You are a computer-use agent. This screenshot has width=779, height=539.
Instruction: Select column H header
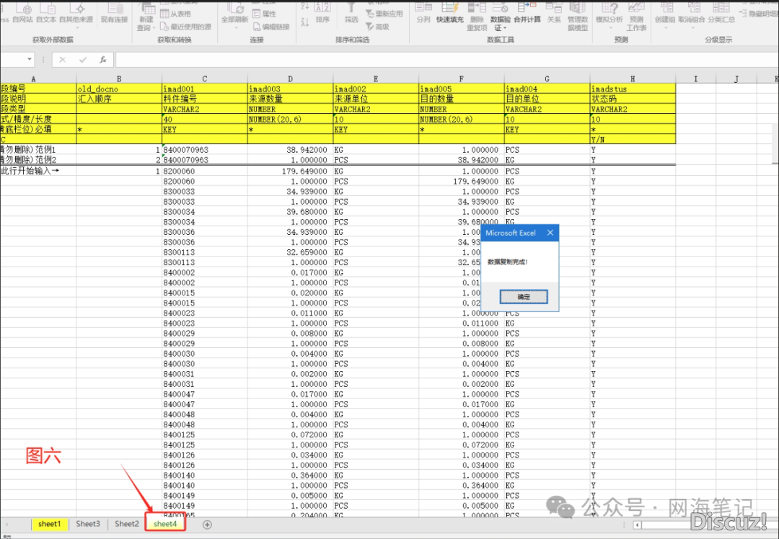[x=633, y=79]
